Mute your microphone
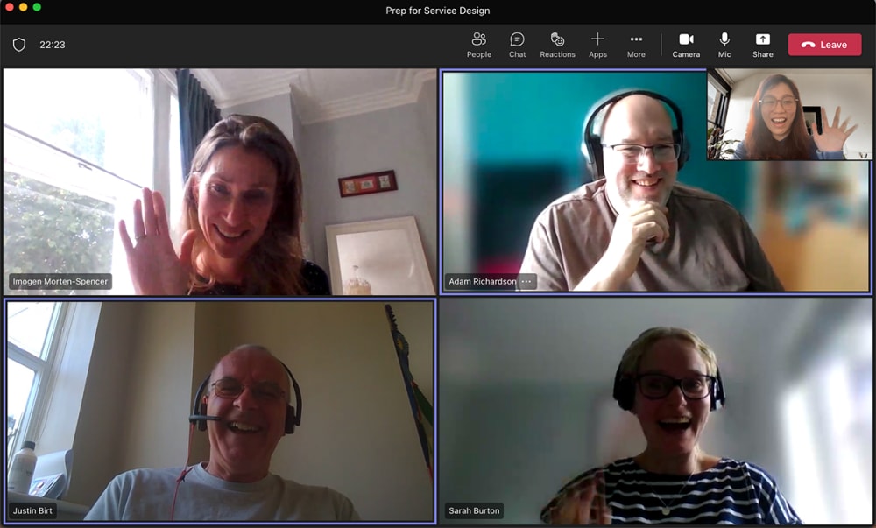 tap(724, 44)
